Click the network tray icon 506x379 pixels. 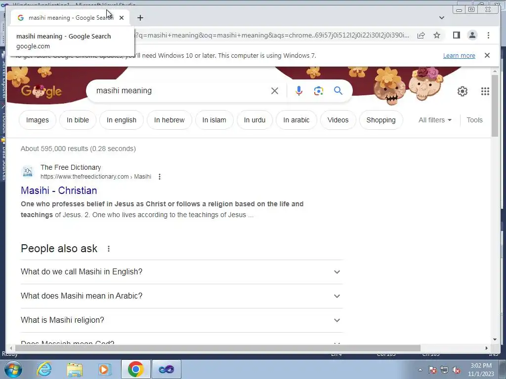(444, 370)
